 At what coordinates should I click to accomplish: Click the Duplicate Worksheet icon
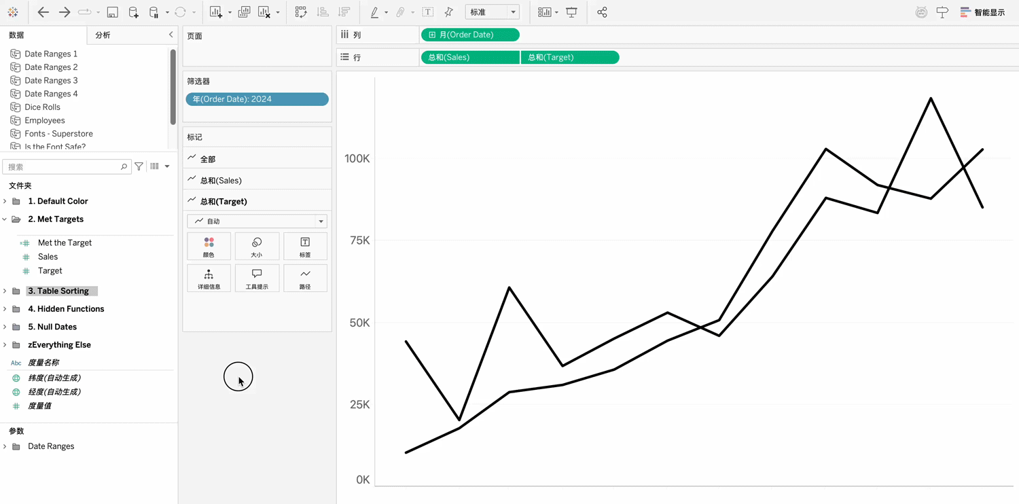coord(244,12)
